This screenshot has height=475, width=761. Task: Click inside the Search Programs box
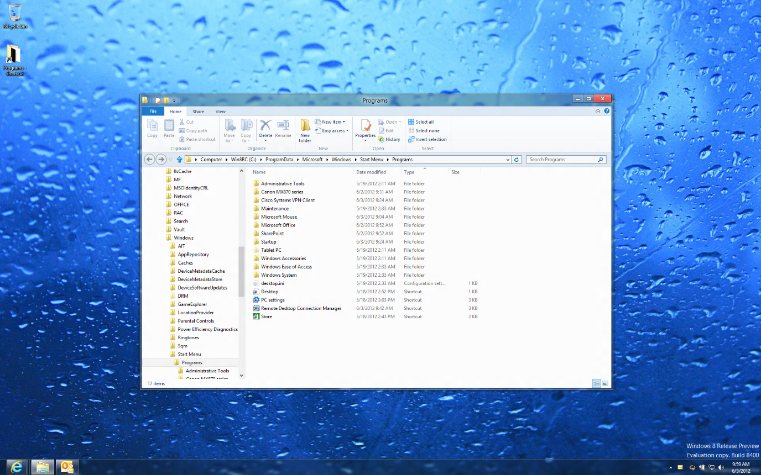564,159
